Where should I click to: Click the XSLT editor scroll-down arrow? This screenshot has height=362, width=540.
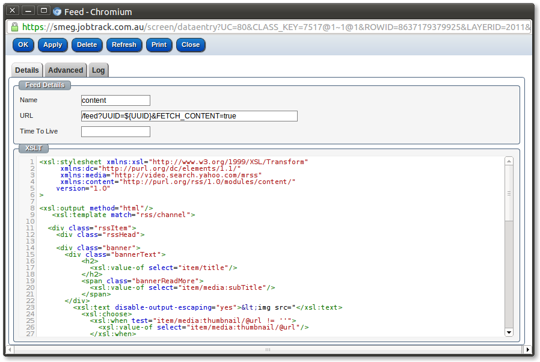pos(509,332)
